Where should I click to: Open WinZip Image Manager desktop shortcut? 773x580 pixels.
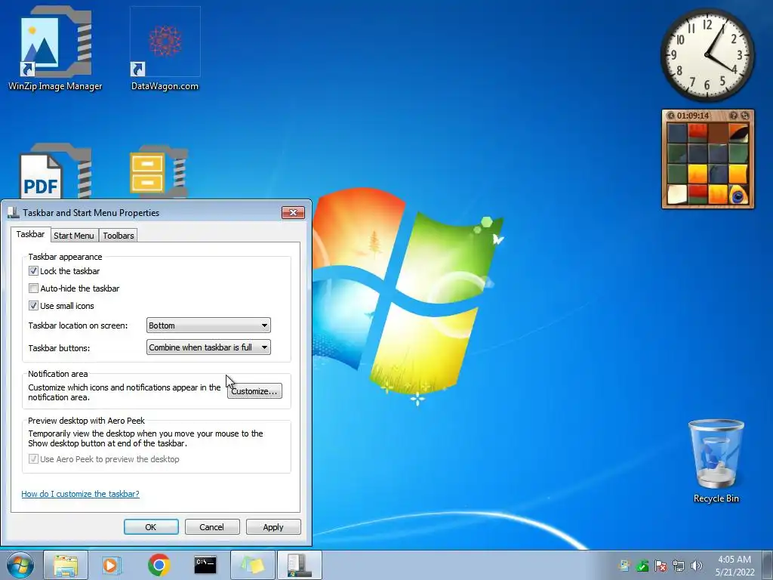(55, 48)
